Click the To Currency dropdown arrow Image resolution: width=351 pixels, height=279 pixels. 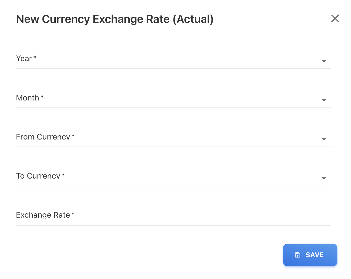tap(324, 178)
